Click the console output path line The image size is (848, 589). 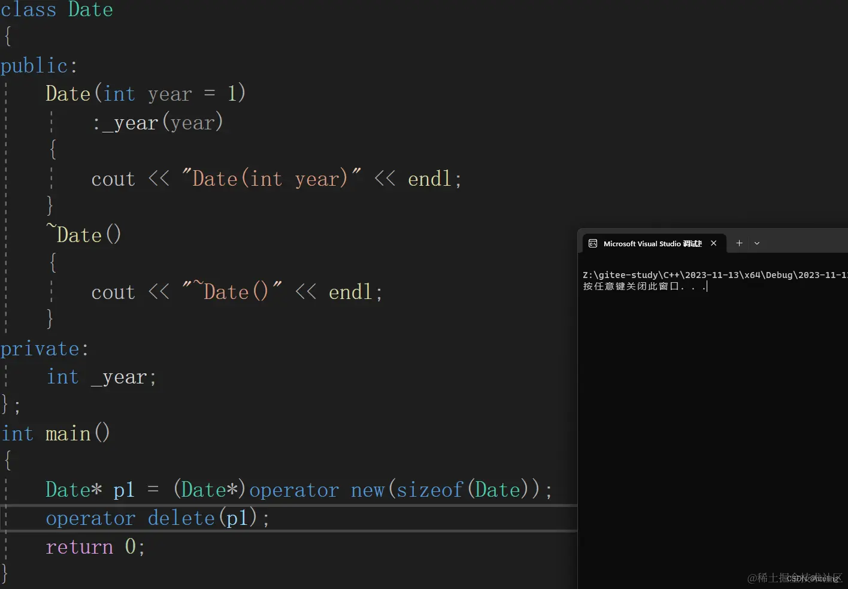tap(715, 275)
